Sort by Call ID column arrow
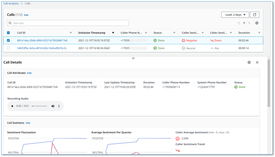The image size is (275, 157). click(x=71, y=33)
